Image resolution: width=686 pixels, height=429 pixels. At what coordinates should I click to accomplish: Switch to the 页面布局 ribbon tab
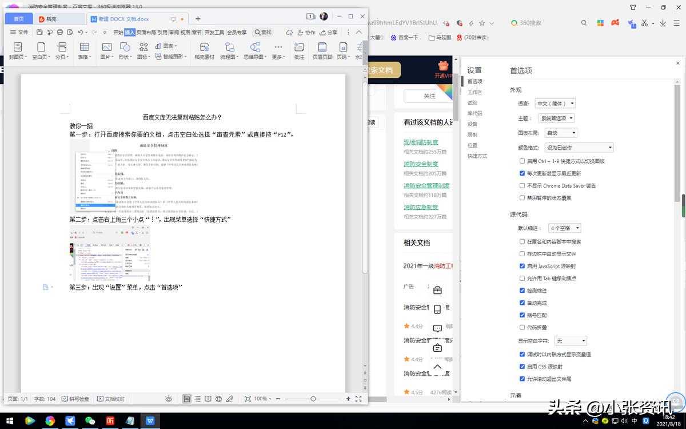pyautogui.click(x=145, y=33)
